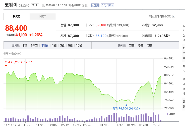Click the 넥스트레이드(NXT) link text
The image size is (185, 130).
[x=160, y=16]
